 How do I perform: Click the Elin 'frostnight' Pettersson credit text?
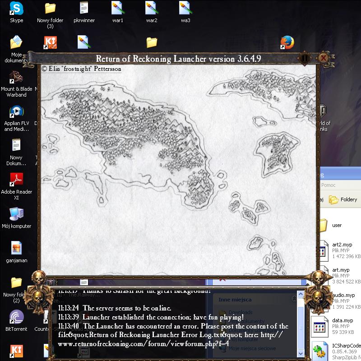81,69
